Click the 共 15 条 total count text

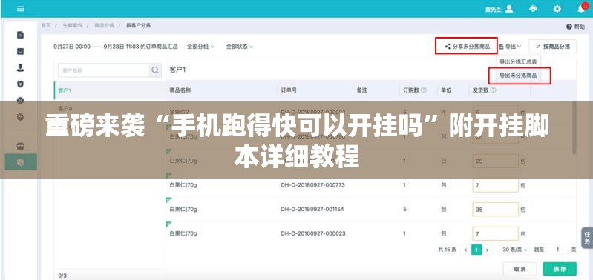point(448,250)
